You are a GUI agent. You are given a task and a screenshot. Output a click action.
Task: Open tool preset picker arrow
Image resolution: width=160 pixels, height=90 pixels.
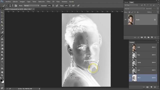tap(6, 6)
